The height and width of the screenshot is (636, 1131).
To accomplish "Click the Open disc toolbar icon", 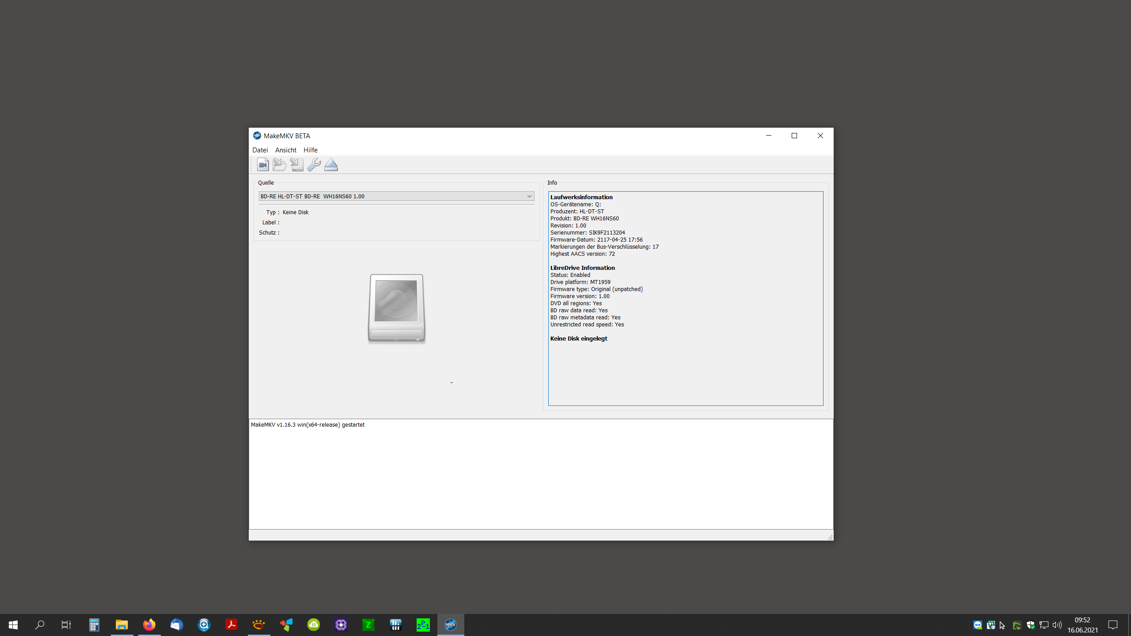I will coord(279,165).
